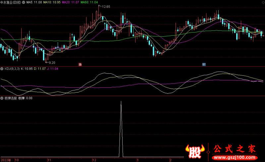This screenshot has width=265, height=162.
Task: Click the KDJ(9,3,3) indicator name
Action: pyautogui.click(x=12, y=68)
